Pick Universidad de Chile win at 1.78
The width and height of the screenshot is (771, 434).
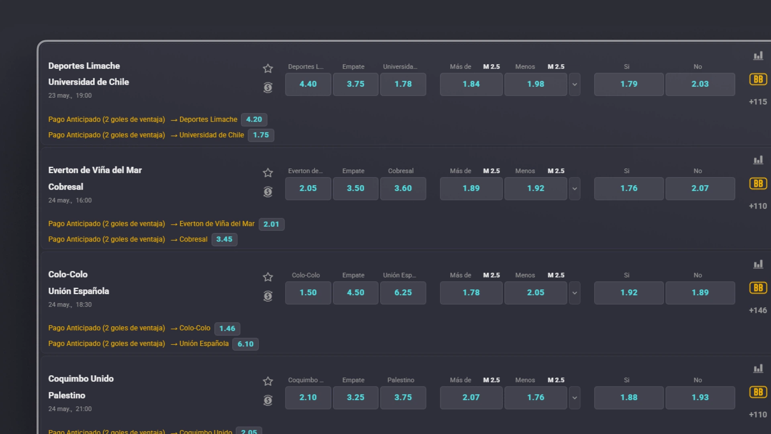tap(403, 84)
